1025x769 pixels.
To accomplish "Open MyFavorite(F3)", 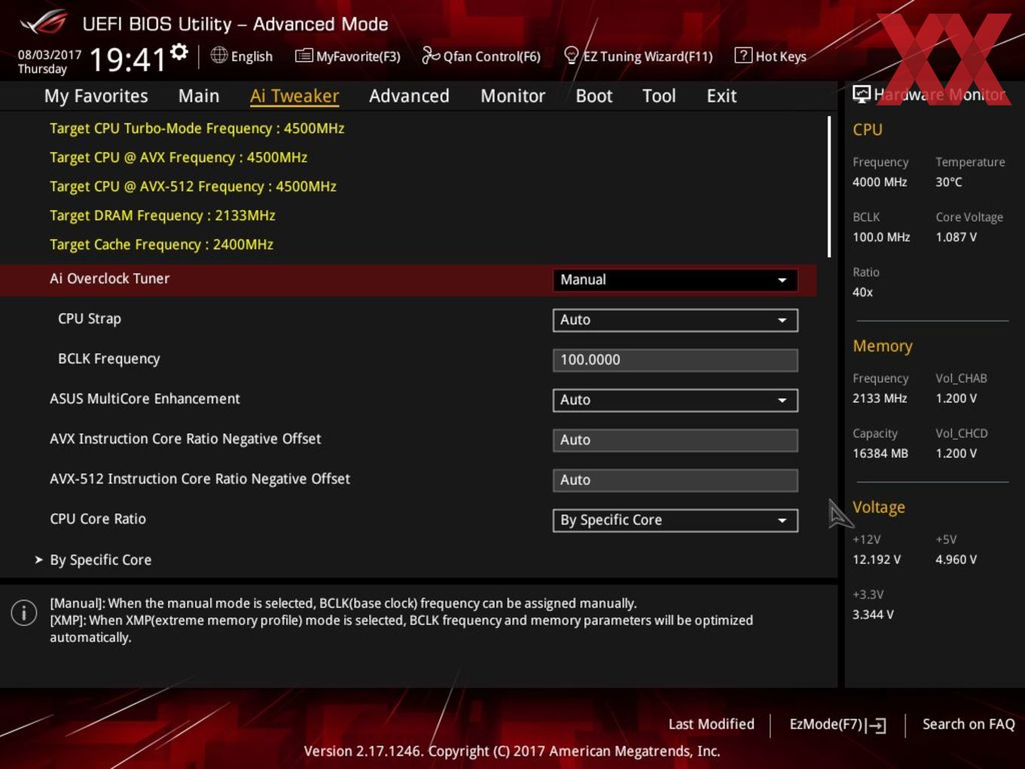I will point(347,56).
